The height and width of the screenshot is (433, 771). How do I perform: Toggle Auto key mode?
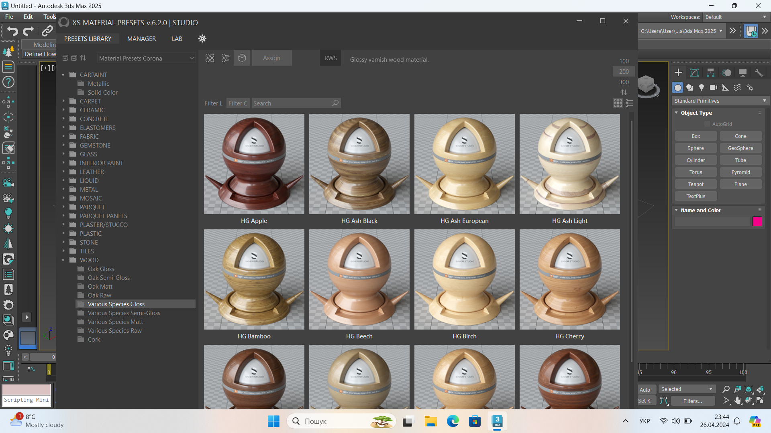(x=645, y=390)
